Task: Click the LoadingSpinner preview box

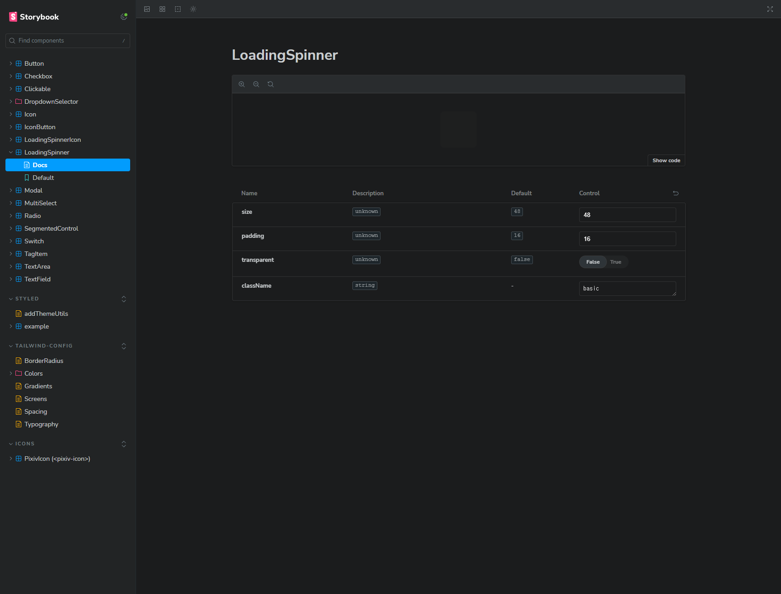Action: pyautogui.click(x=459, y=130)
